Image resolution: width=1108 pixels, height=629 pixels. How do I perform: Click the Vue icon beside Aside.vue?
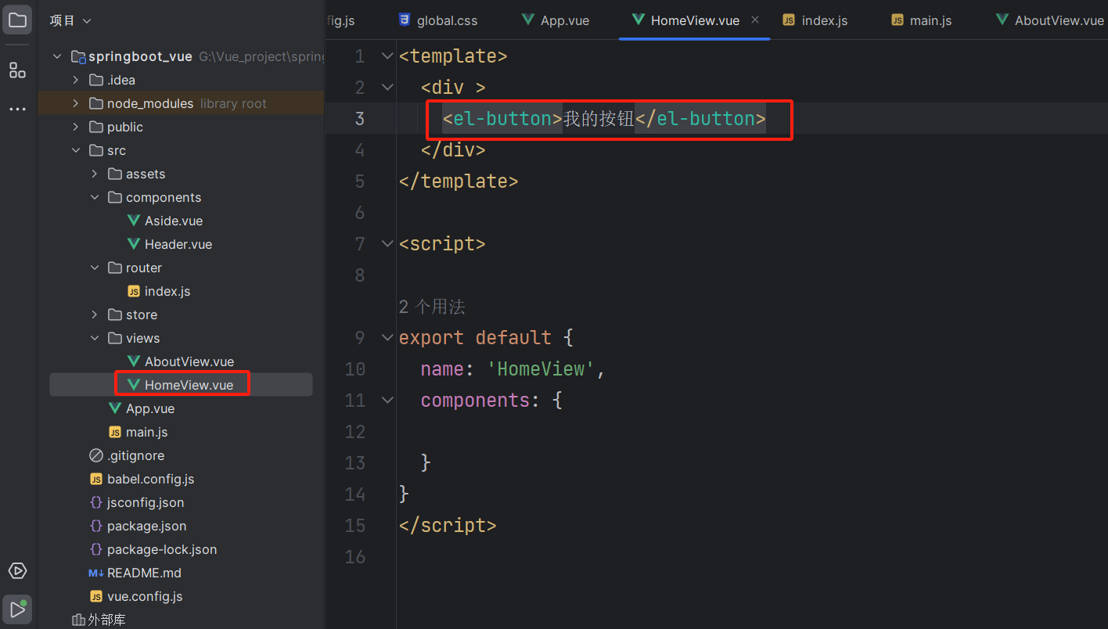[x=134, y=221]
